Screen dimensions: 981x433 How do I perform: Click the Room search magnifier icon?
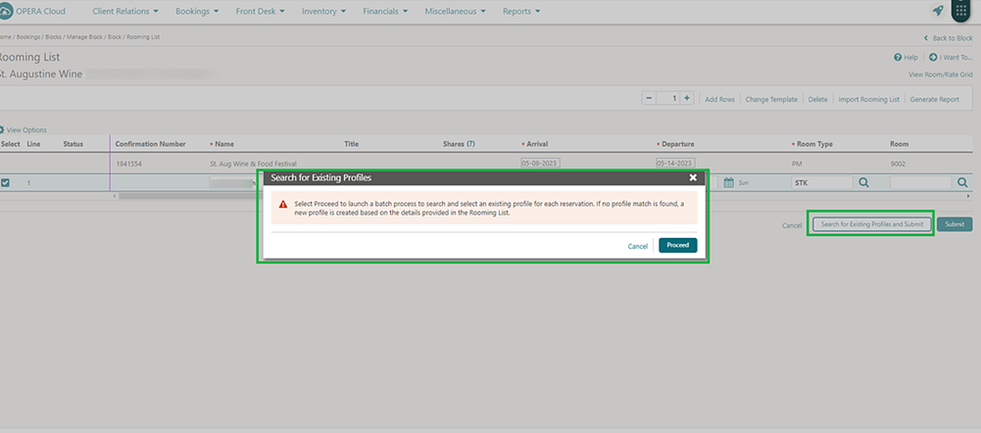coord(962,183)
